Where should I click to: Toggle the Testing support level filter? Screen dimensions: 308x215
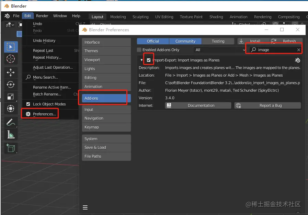[x=218, y=41]
